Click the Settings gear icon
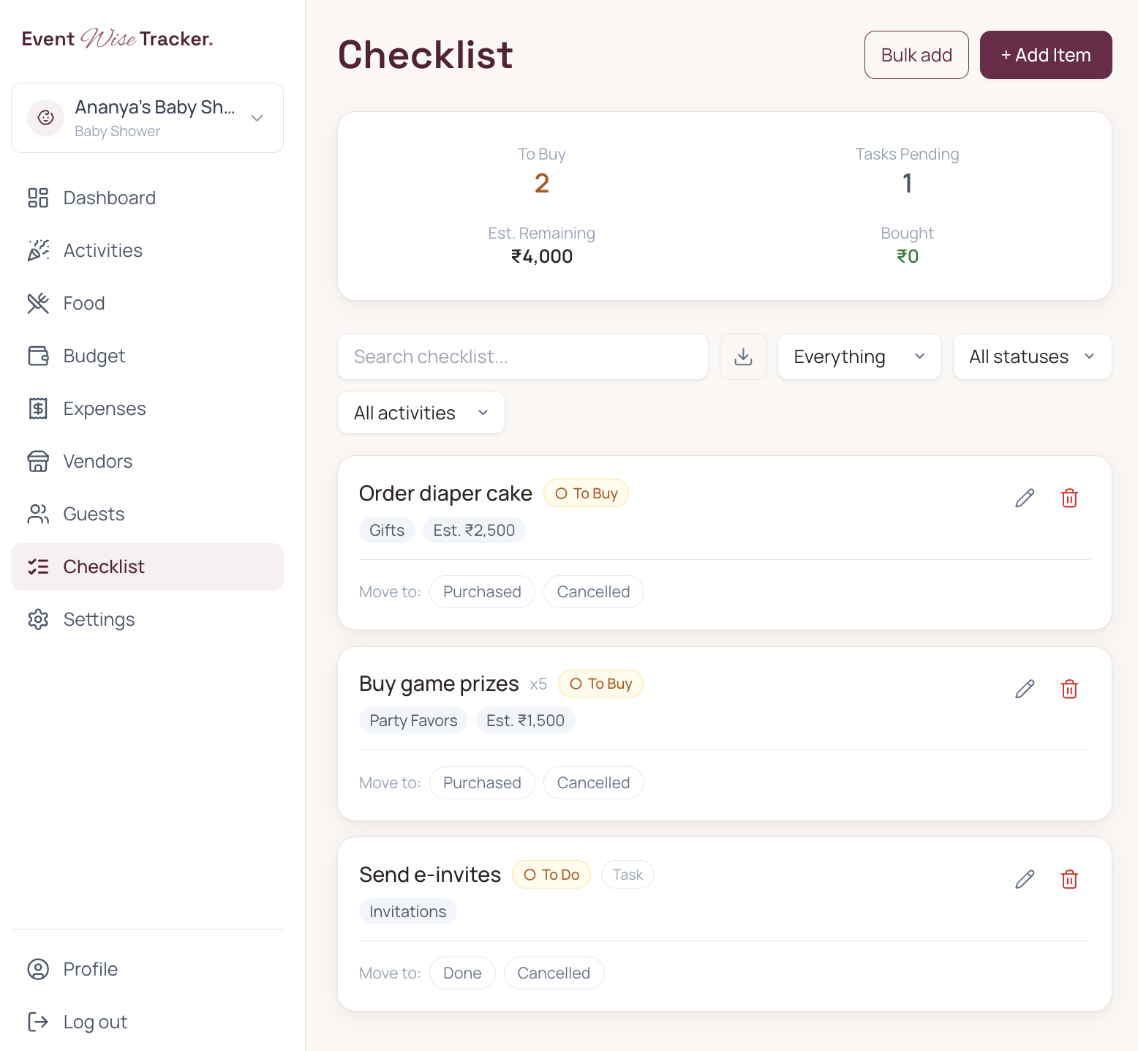Image resolution: width=1138 pixels, height=1051 pixels. point(38,619)
